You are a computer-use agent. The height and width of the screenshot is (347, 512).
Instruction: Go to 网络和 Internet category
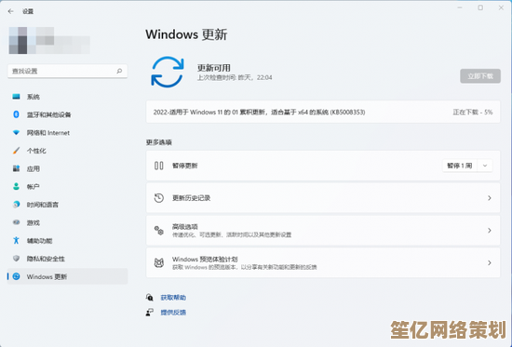click(x=67, y=132)
